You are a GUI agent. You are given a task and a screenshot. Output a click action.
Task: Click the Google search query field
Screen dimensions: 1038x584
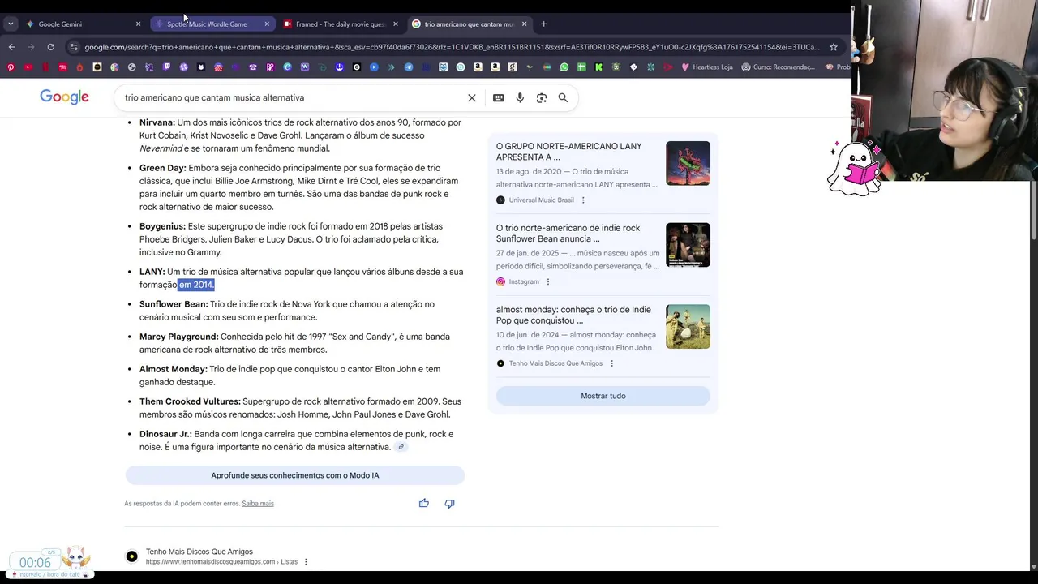(x=292, y=97)
